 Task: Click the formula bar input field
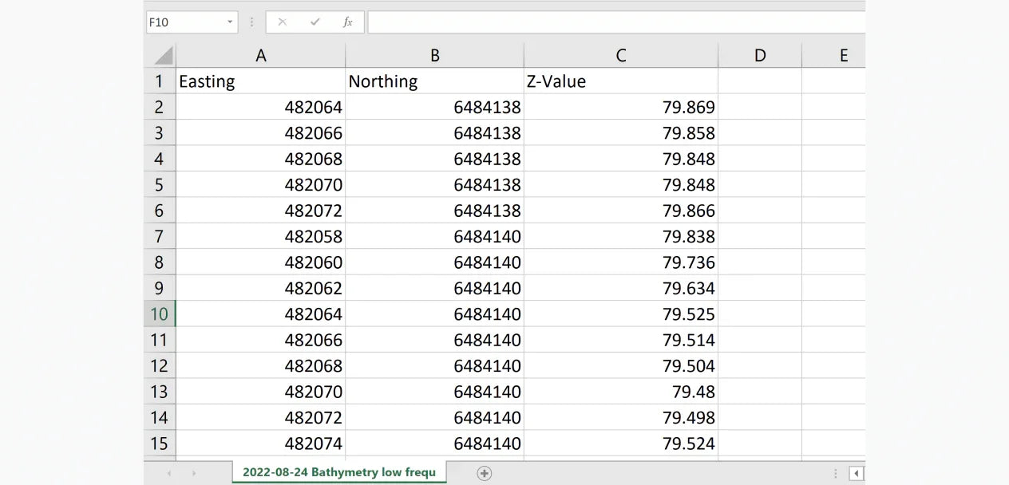click(615, 22)
